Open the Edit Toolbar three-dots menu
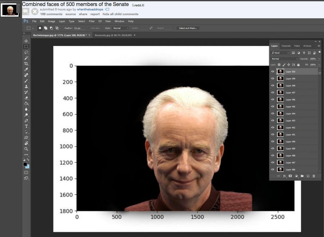324x237 pixels. pyautogui.click(x=26, y=154)
